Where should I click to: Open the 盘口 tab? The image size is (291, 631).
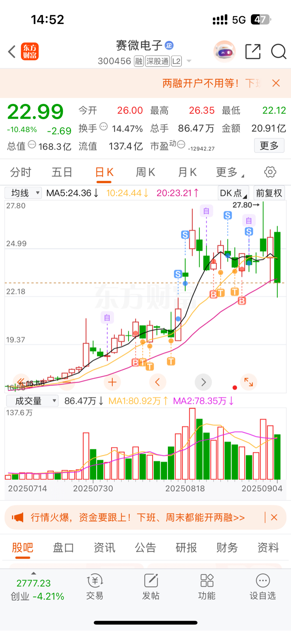pyautogui.click(x=63, y=548)
